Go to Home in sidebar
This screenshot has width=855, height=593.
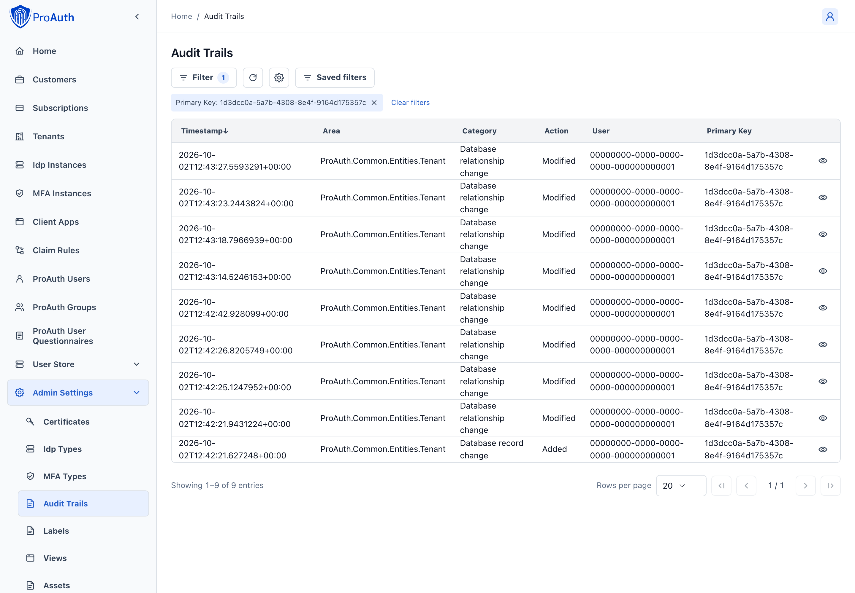[78, 51]
